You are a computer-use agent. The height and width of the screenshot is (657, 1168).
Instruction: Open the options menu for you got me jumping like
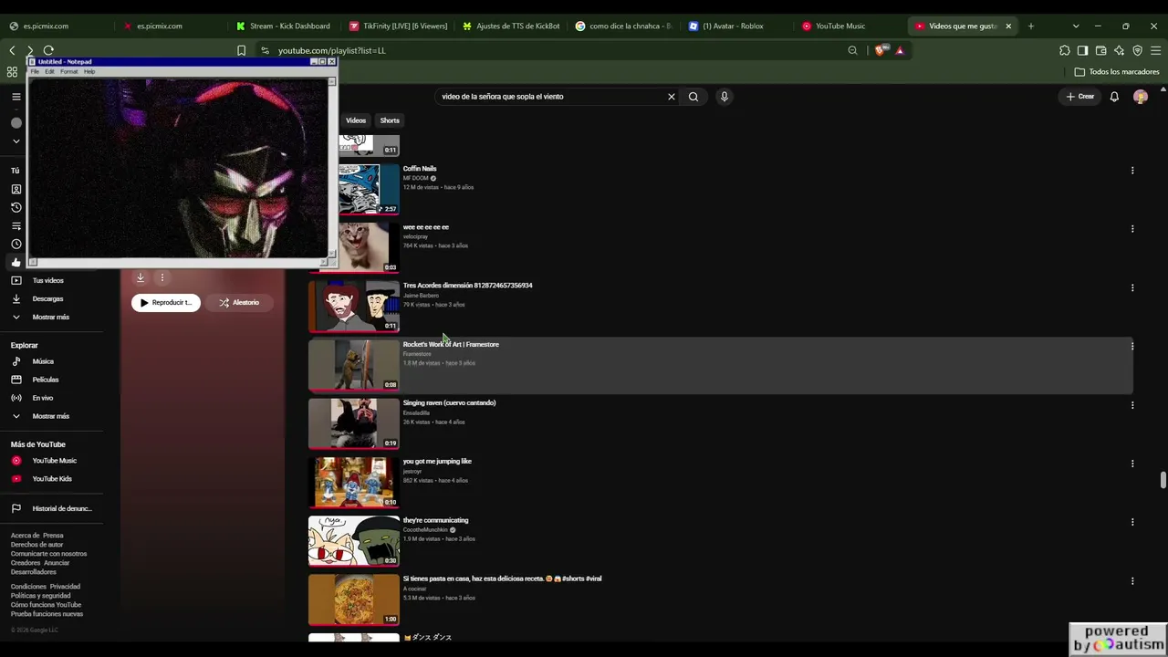1132,464
